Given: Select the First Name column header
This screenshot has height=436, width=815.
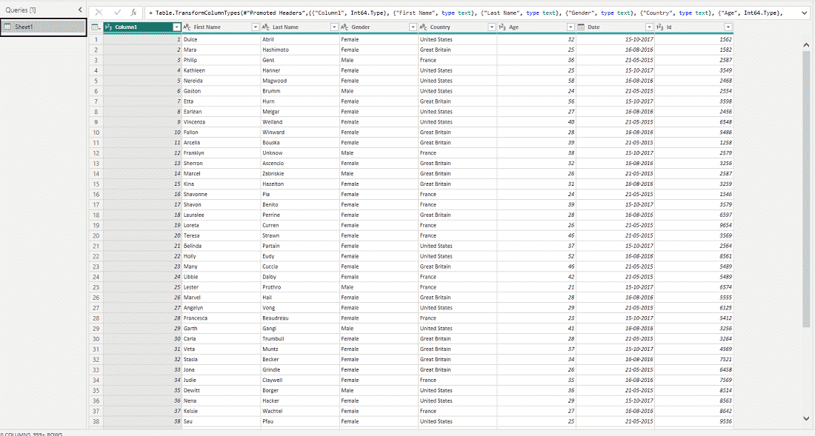Looking at the screenshot, I should (221, 27).
